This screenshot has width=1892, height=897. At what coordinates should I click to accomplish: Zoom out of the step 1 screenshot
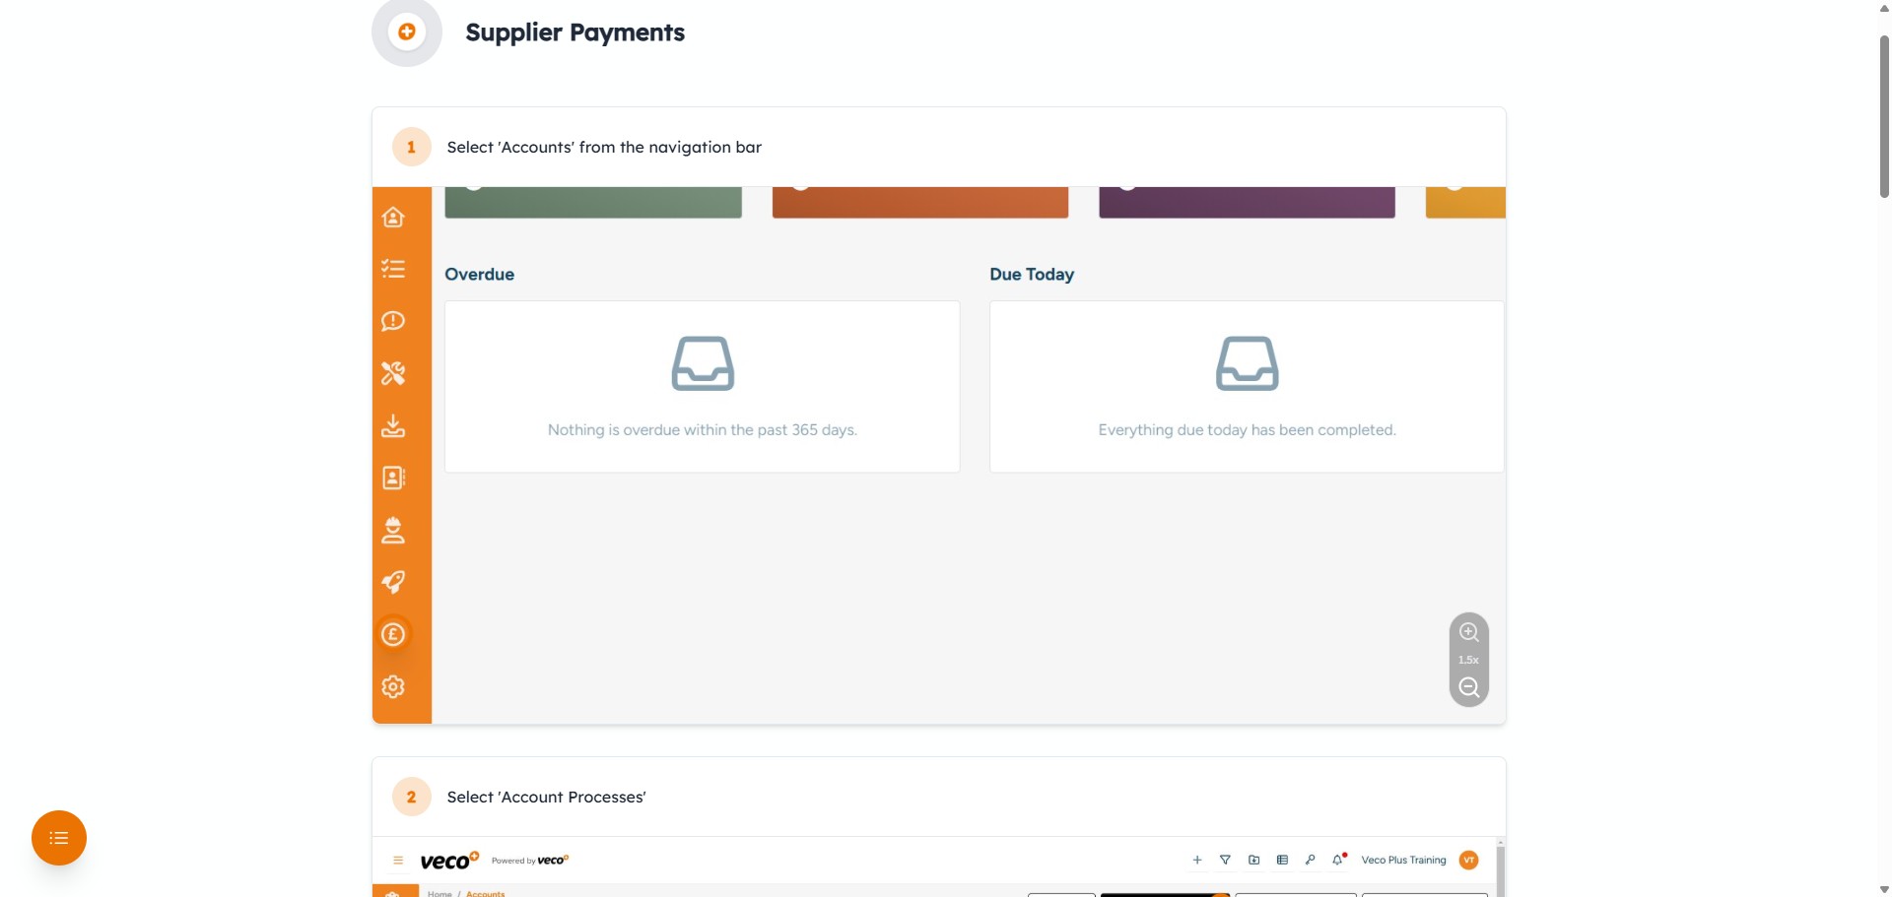(1468, 687)
